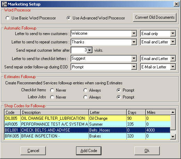Click the shop codes scroll down arrow

coord(173,136)
